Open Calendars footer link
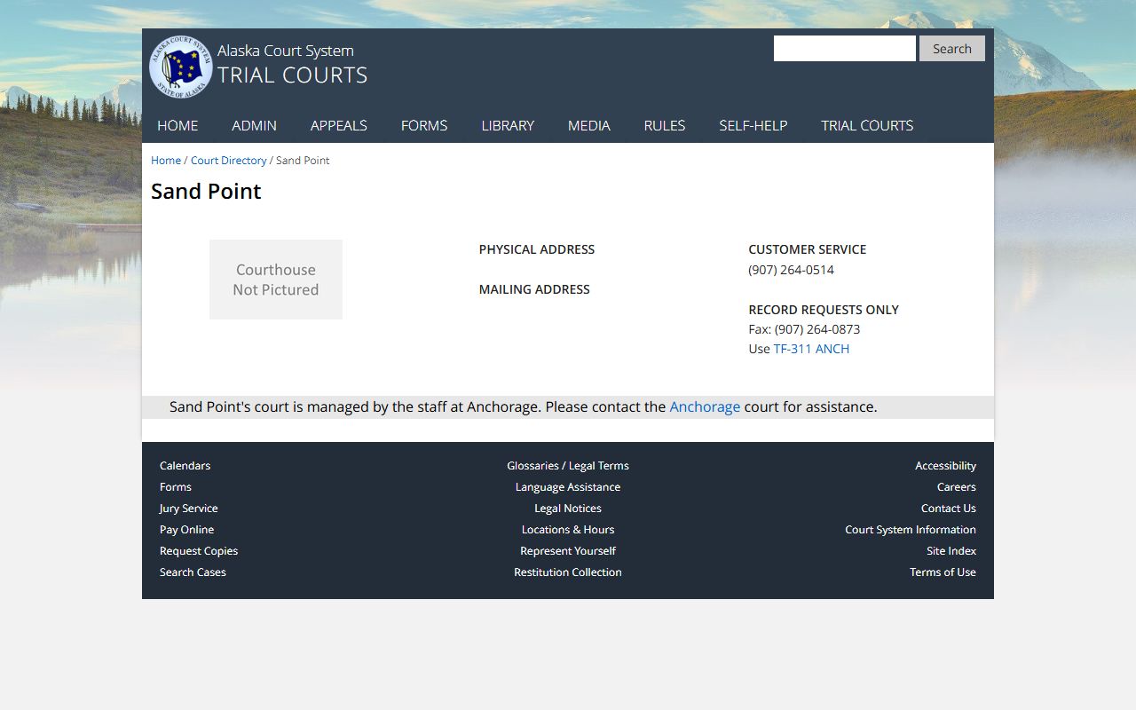 tap(185, 466)
